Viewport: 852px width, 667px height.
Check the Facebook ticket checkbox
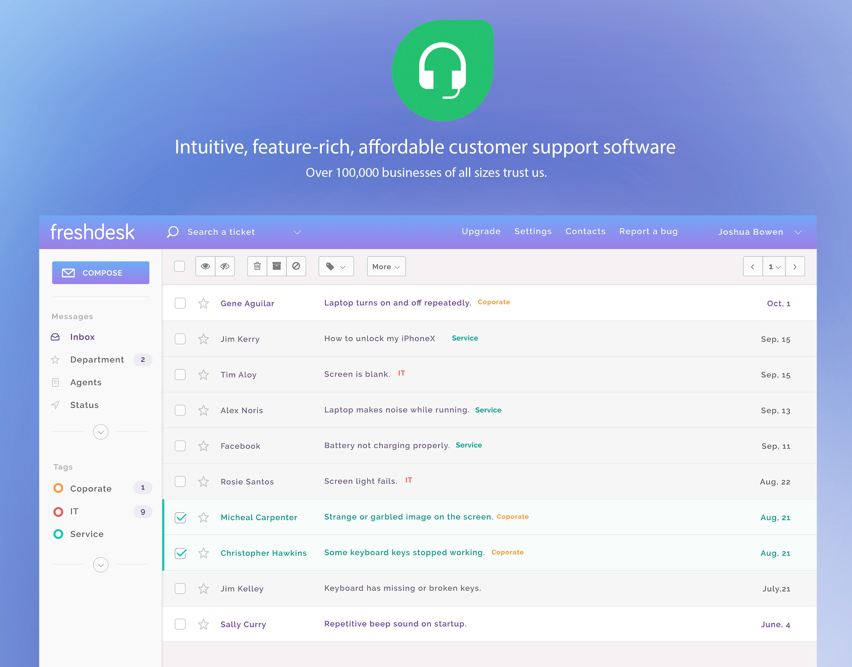pos(180,446)
